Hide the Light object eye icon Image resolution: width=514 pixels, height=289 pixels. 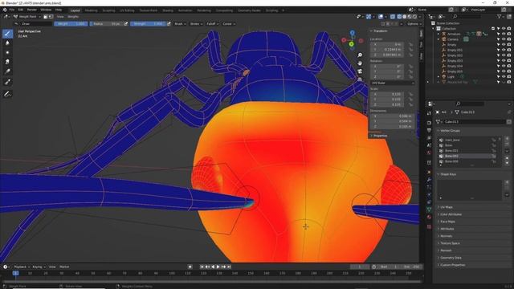pyautogui.click(x=504, y=76)
